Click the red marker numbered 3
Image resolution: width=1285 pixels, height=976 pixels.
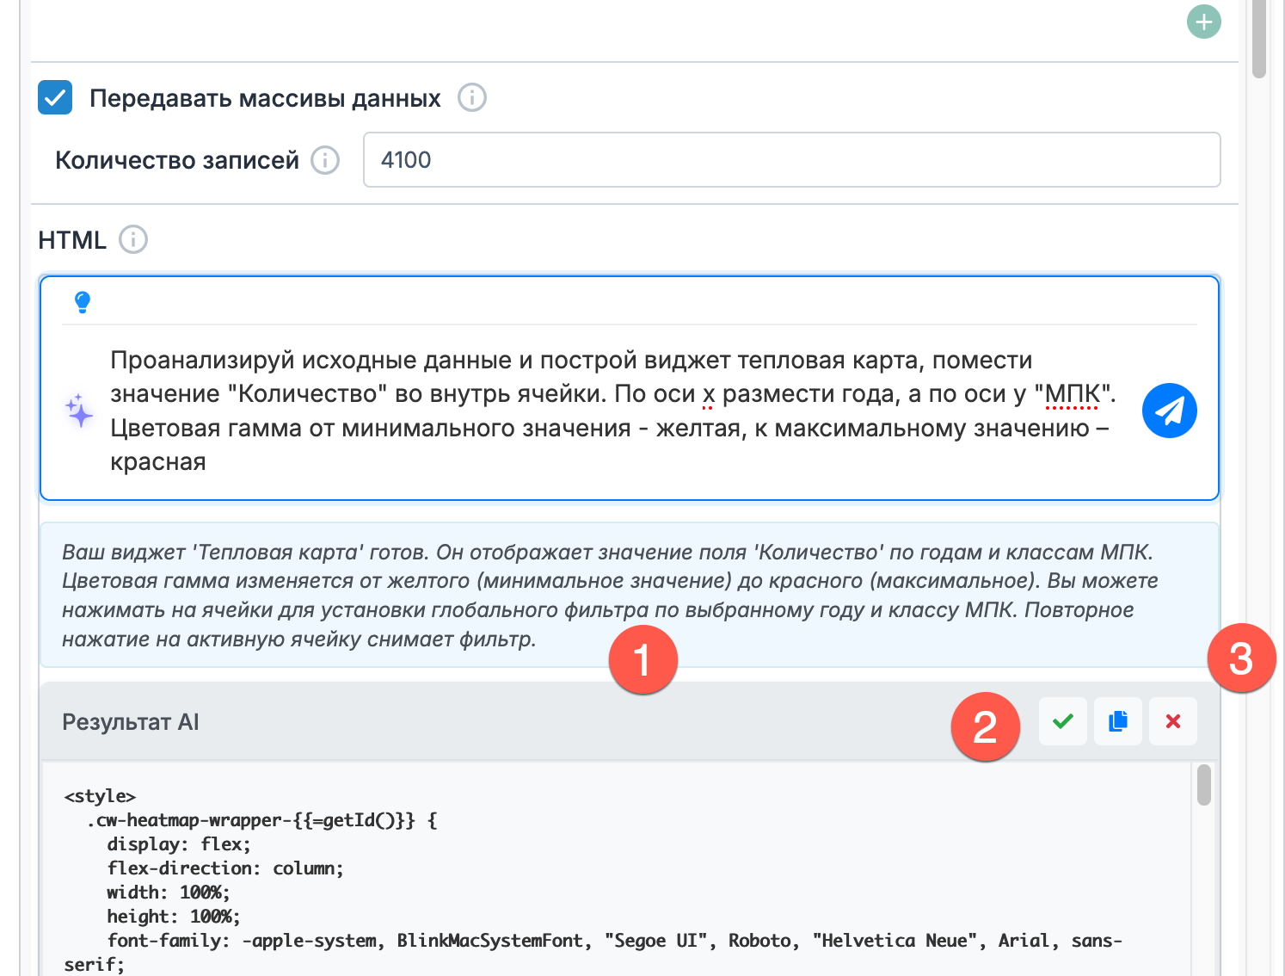pyautogui.click(x=1241, y=658)
